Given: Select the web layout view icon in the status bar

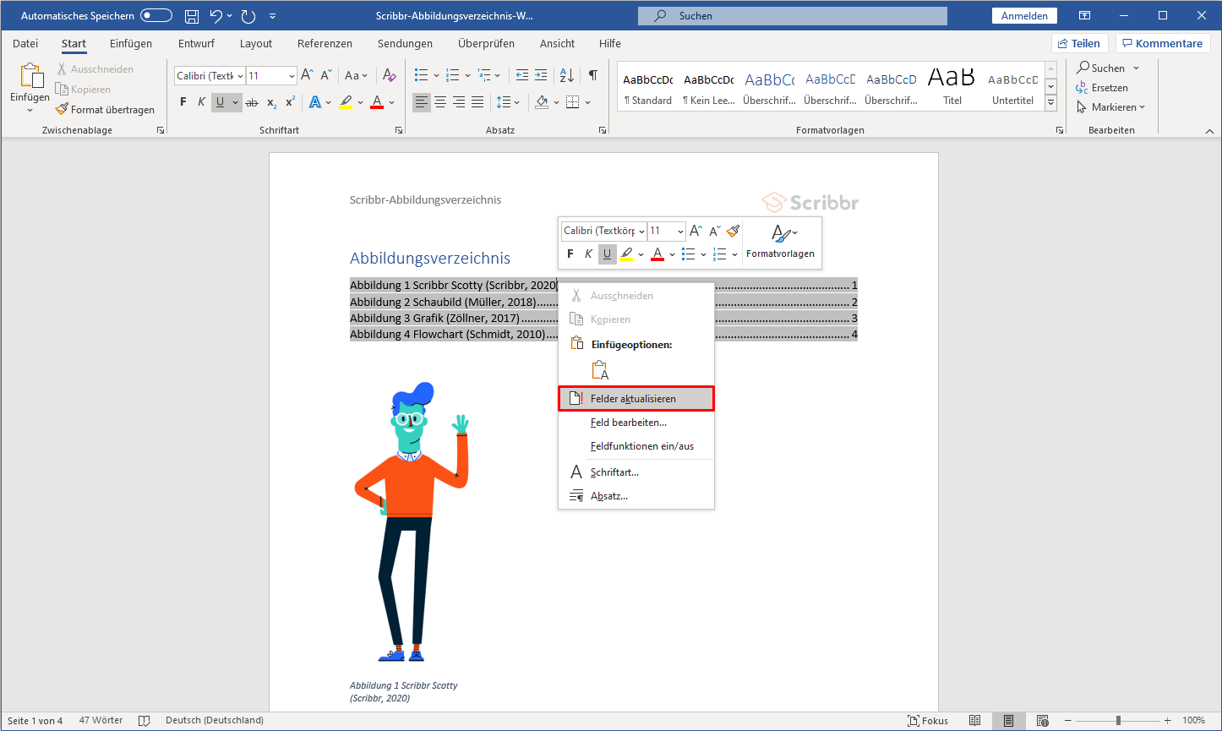Looking at the screenshot, I should pos(1041,721).
